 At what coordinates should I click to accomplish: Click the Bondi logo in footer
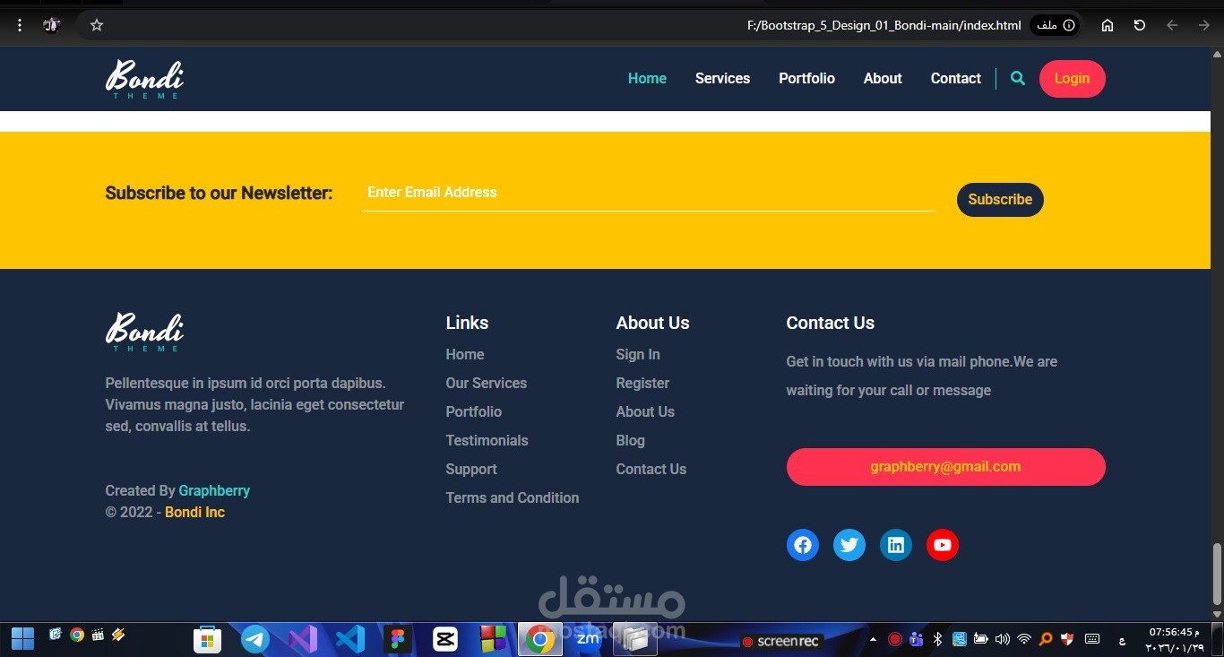144,332
